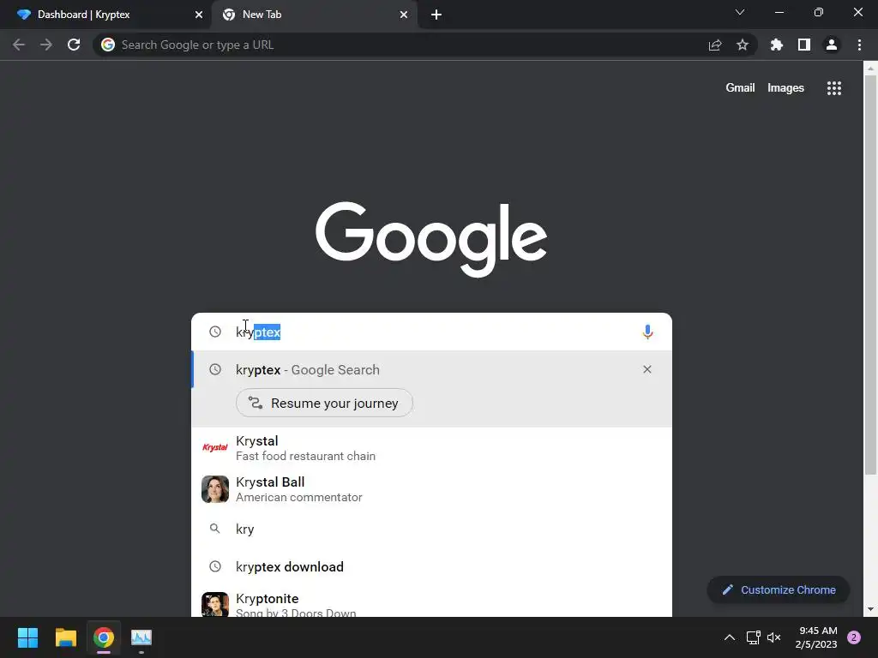Open the notification count badge
This screenshot has width=878, height=658.
click(854, 637)
